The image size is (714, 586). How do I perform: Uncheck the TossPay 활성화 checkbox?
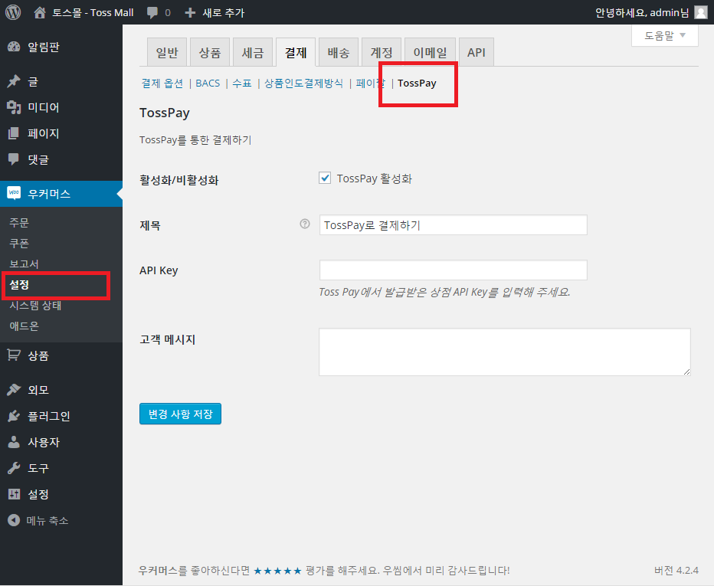325,178
